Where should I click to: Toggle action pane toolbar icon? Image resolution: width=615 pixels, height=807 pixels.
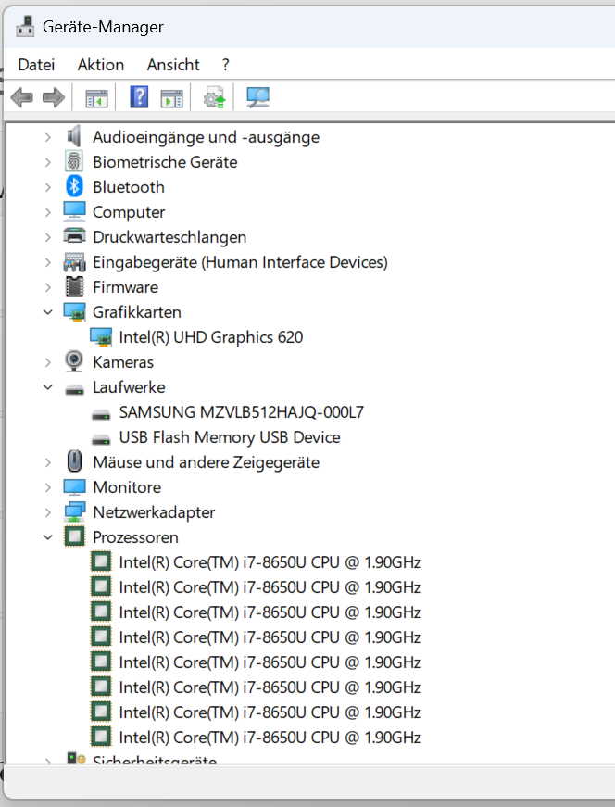171,97
